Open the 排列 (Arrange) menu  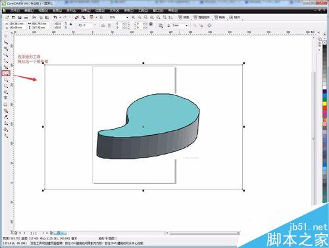pyautogui.click(x=72, y=11)
